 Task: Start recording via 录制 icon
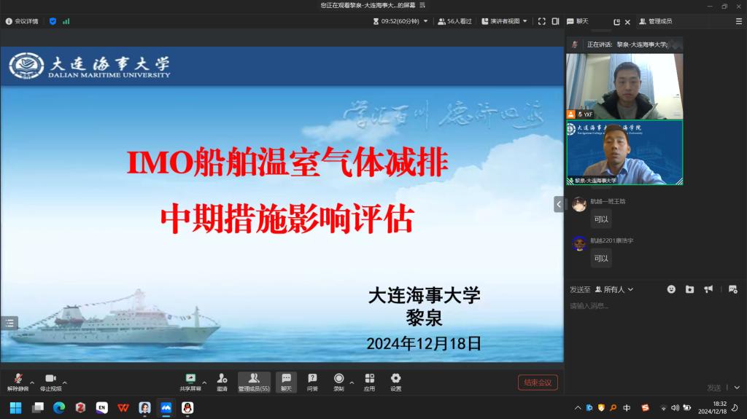[x=338, y=382]
